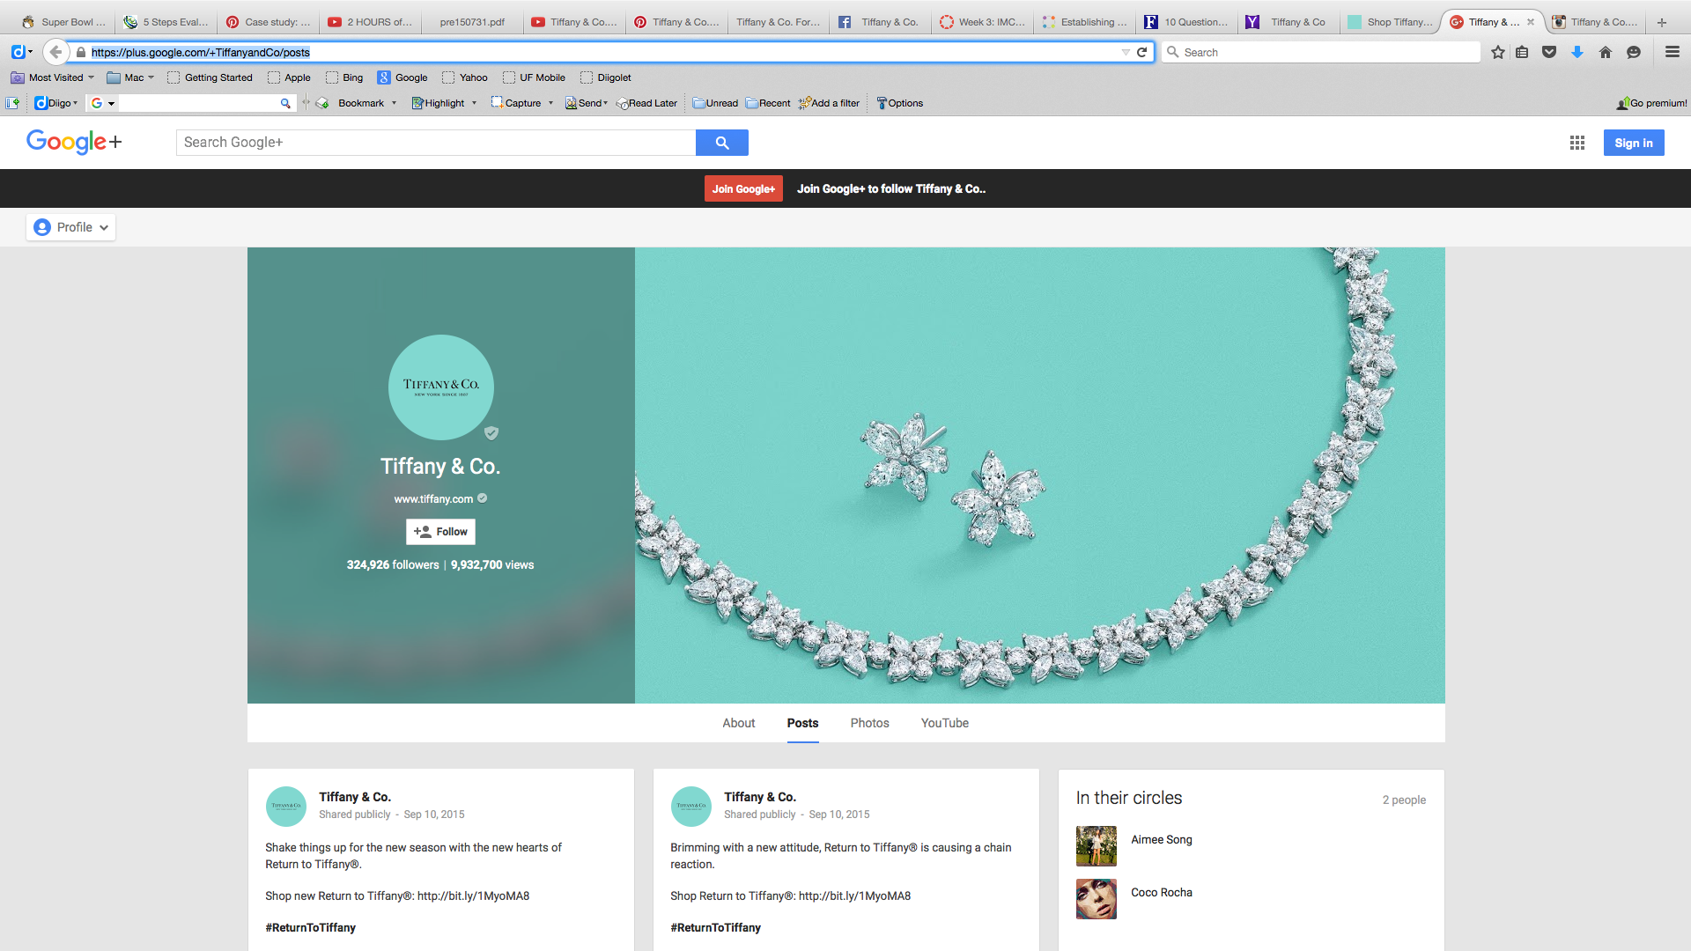
Task: Expand the Profile dropdown
Action: [71, 227]
